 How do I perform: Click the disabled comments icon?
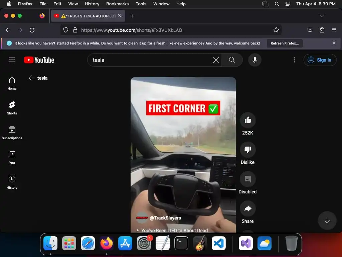click(x=247, y=179)
